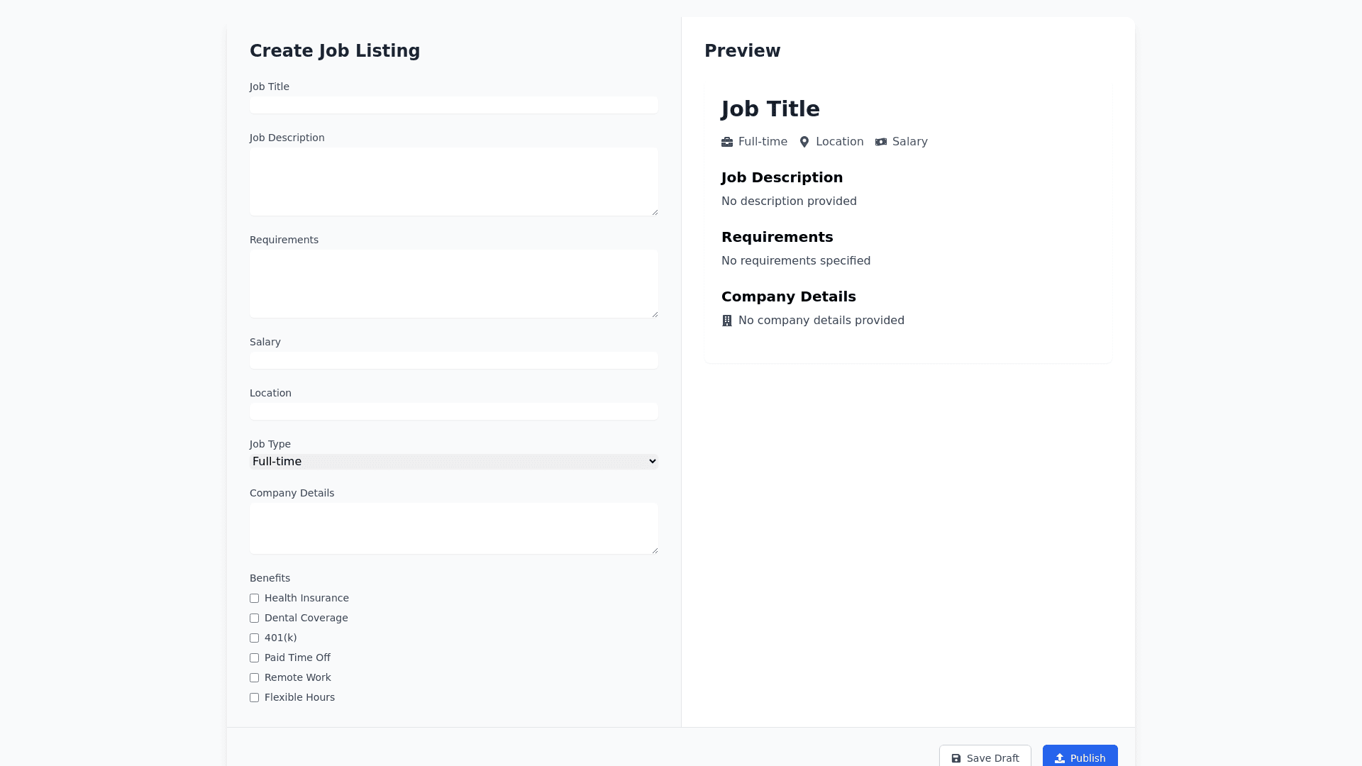Select the Paid Time Off checkbox
The image size is (1362, 766).
pos(254,658)
